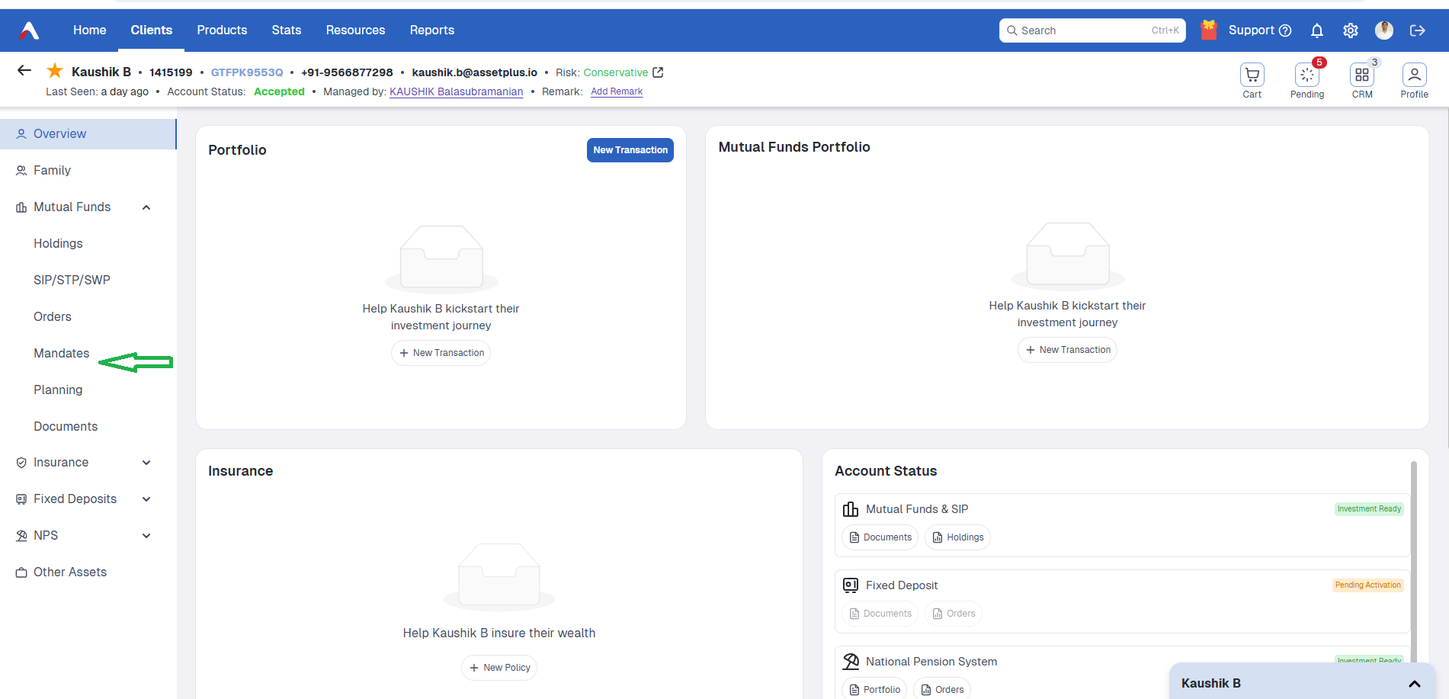This screenshot has width=1449, height=699.
Task: Click the Conservative risk label
Action: click(616, 72)
